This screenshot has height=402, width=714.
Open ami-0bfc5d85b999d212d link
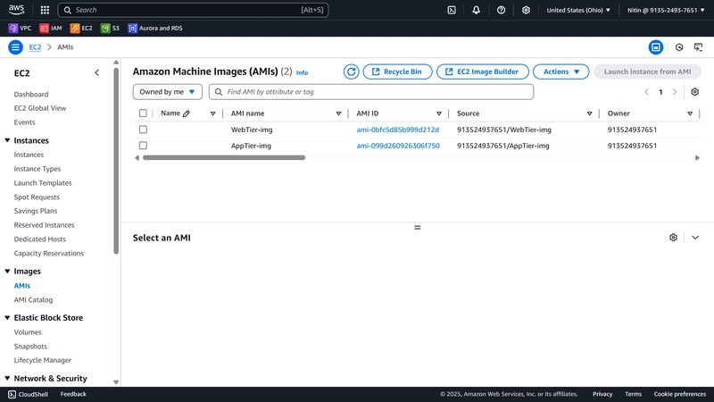[397, 130]
